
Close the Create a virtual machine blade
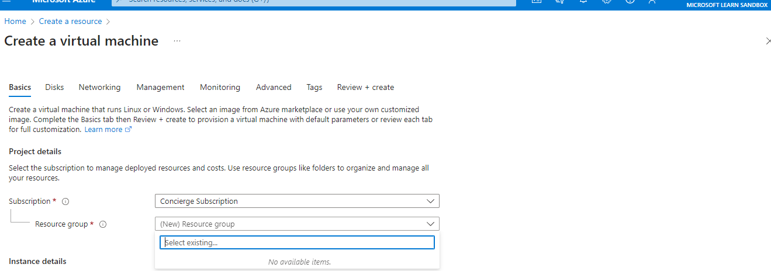767,41
